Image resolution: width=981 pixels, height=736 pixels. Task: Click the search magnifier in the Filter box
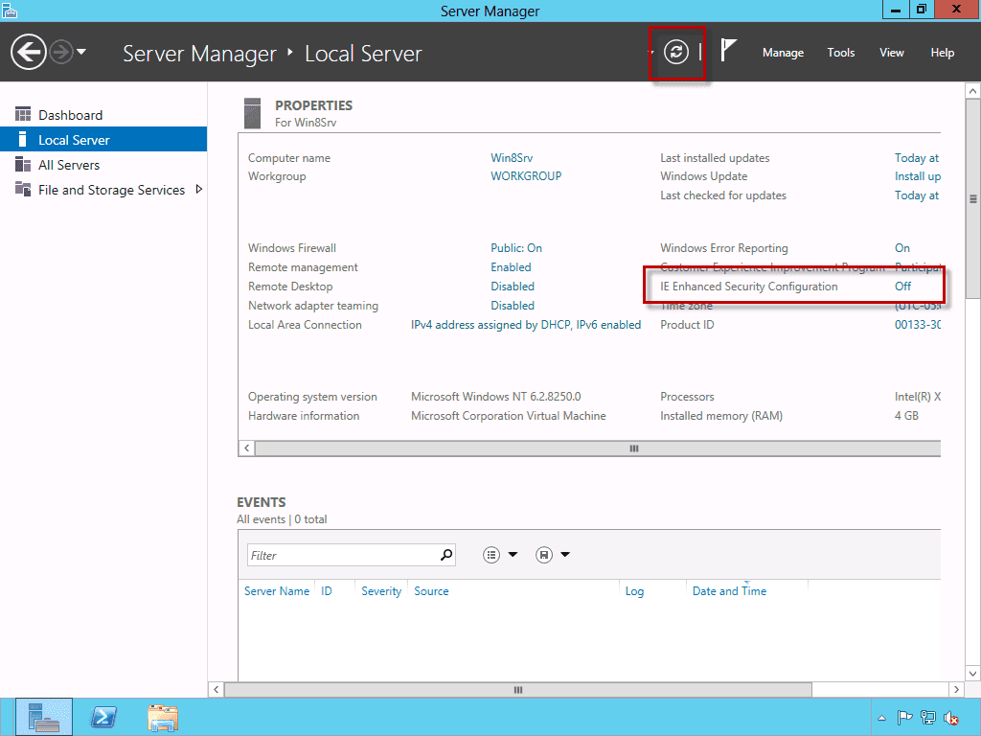pos(445,554)
